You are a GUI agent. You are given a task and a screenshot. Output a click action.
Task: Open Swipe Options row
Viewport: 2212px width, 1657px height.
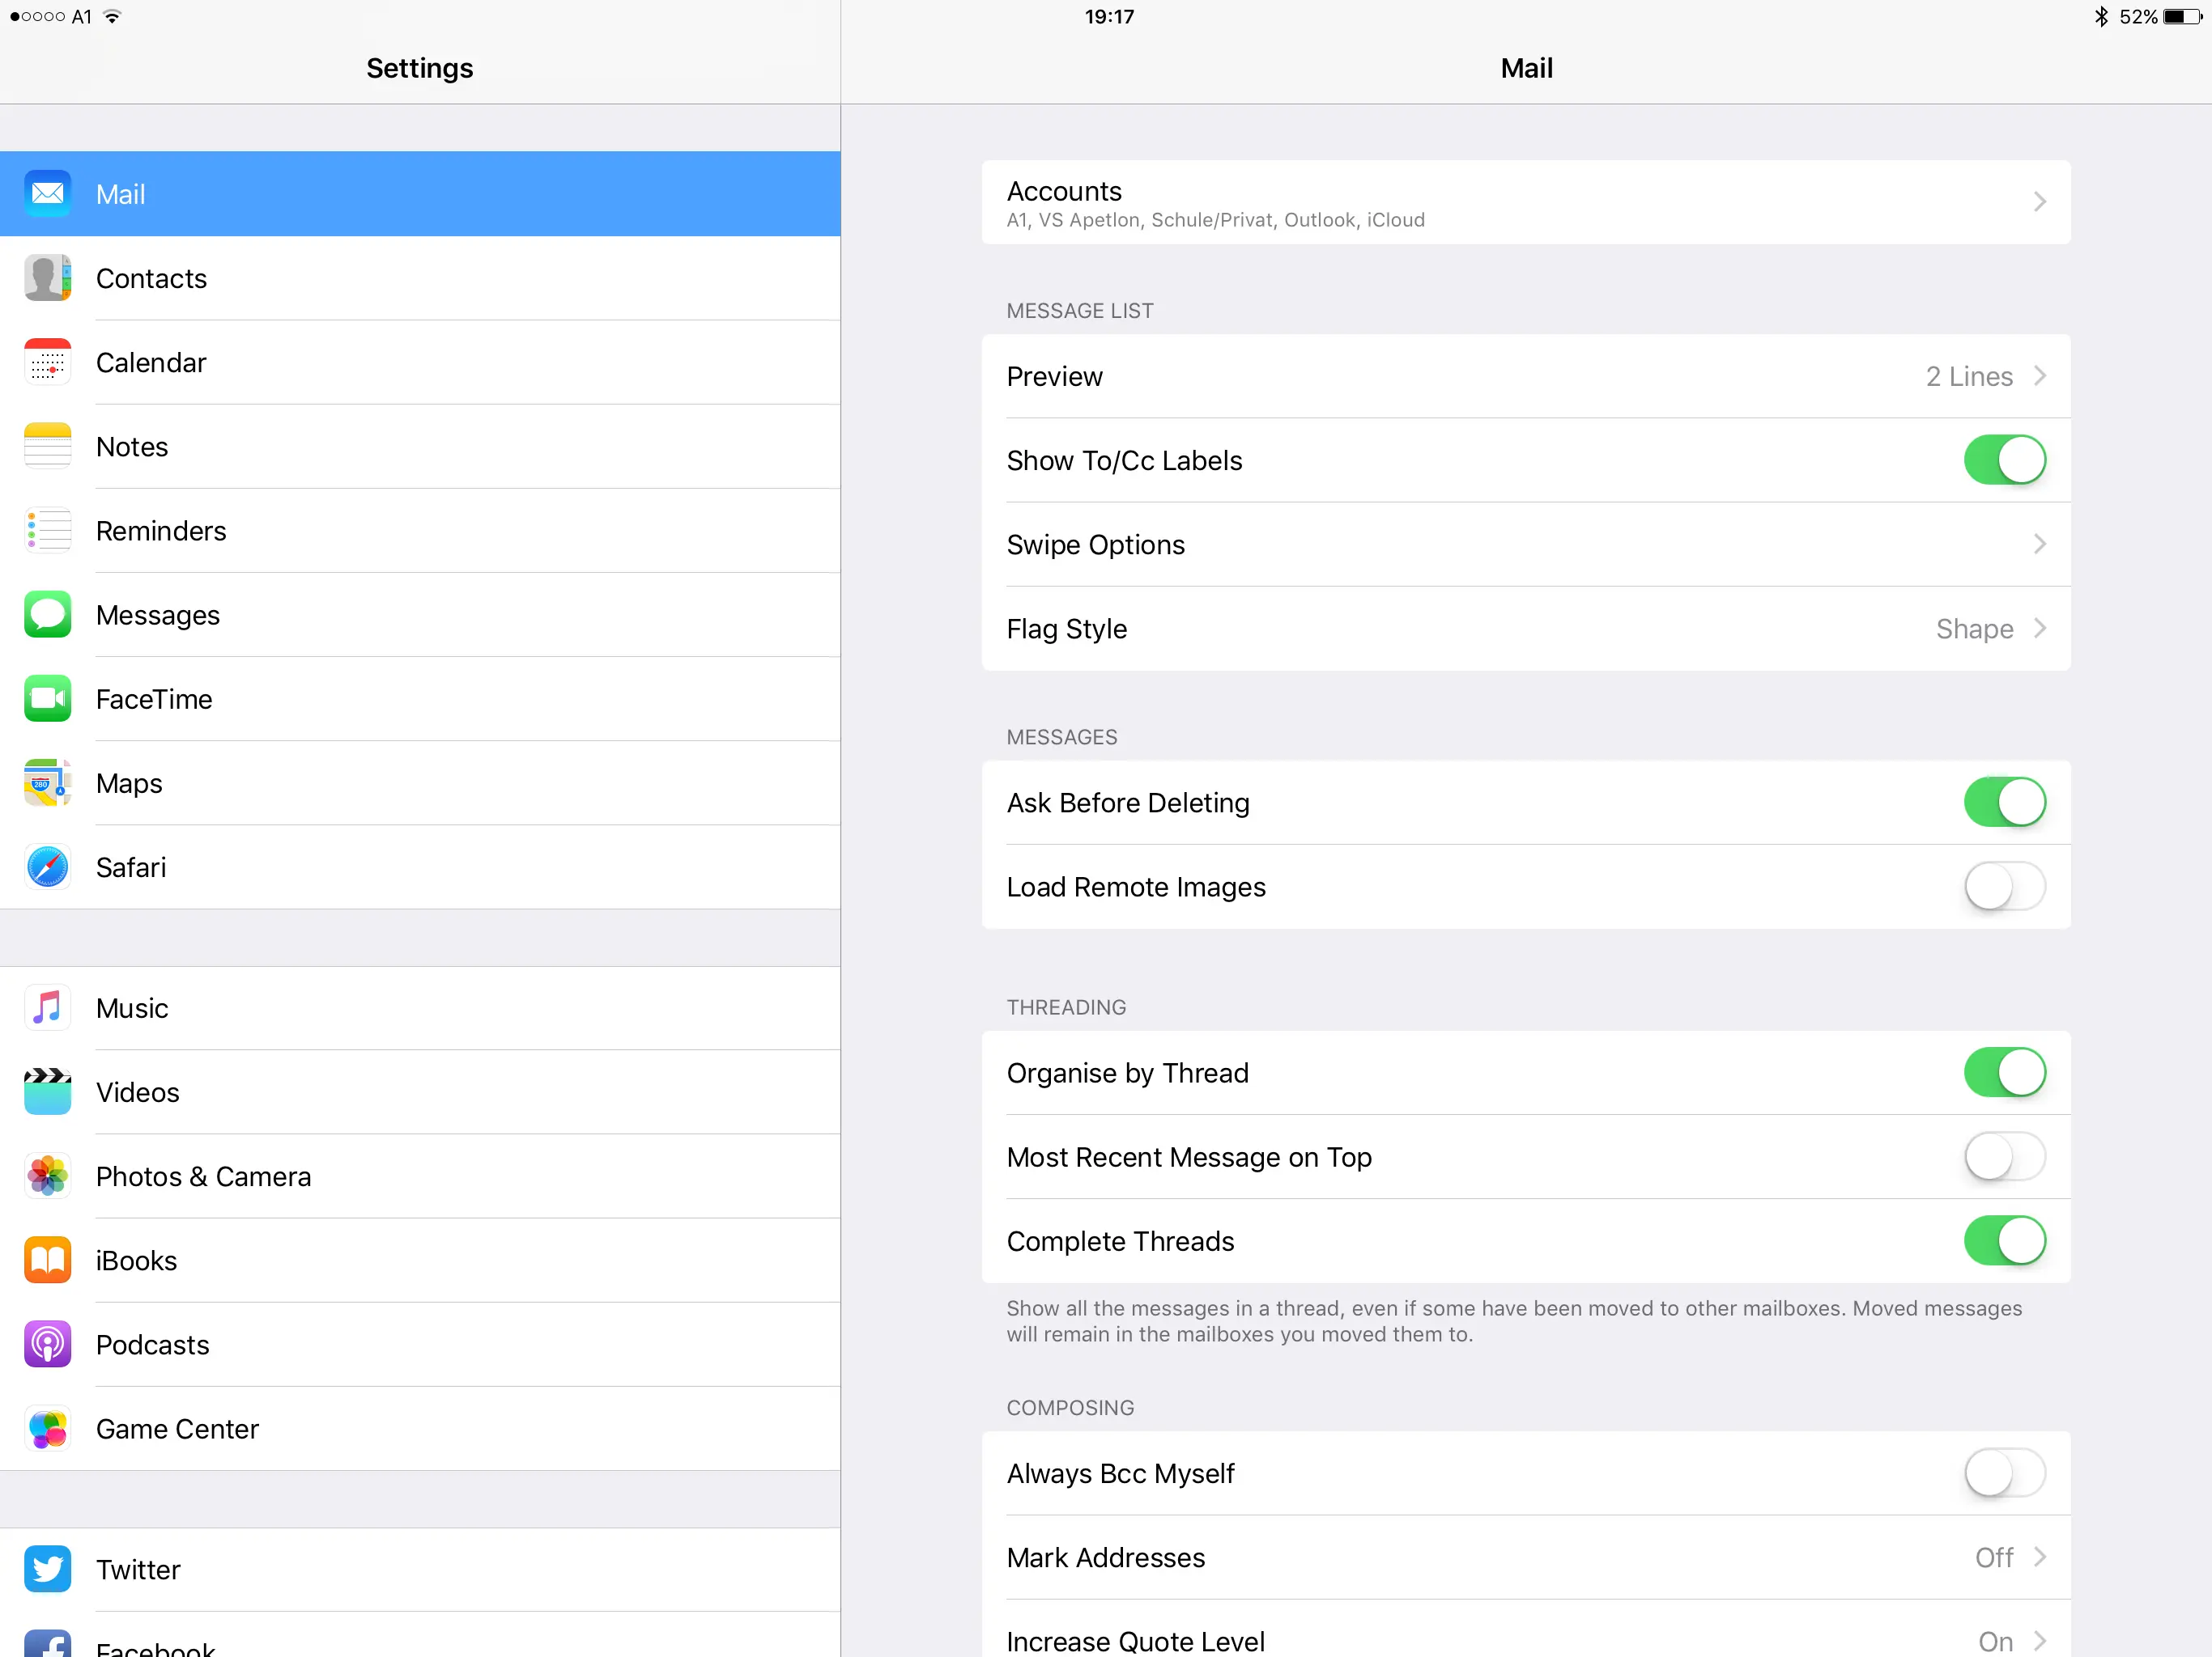point(1525,545)
